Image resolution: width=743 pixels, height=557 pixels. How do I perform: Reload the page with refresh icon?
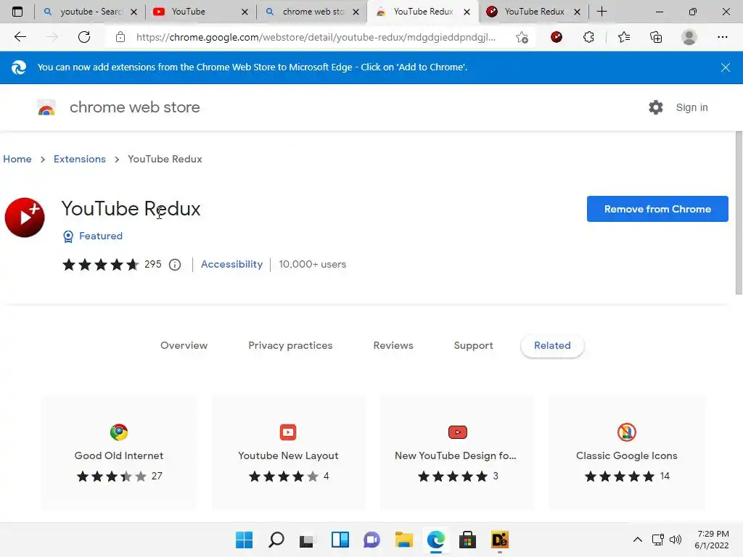point(84,37)
